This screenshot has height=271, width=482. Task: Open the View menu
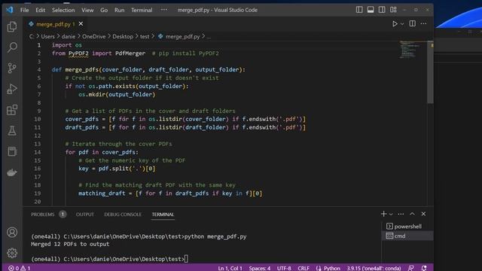tap(87, 10)
